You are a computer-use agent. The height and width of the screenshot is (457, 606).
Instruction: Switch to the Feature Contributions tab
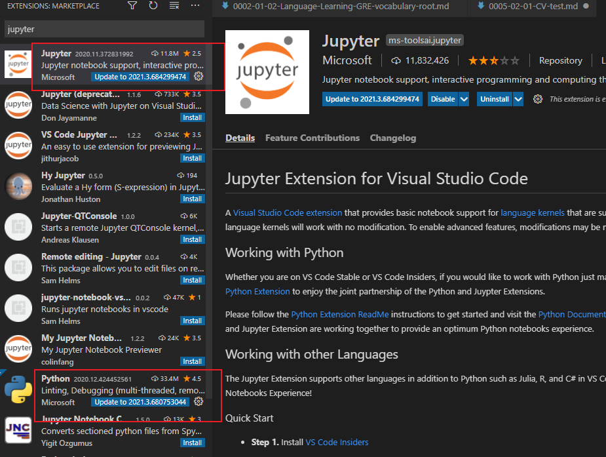(x=312, y=138)
